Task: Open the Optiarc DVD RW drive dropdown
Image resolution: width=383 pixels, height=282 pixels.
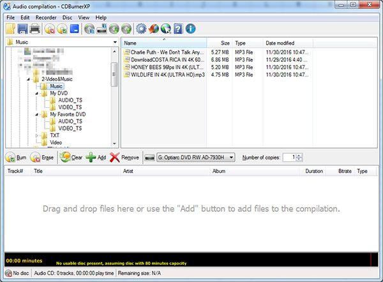Action: (x=230, y=157)
